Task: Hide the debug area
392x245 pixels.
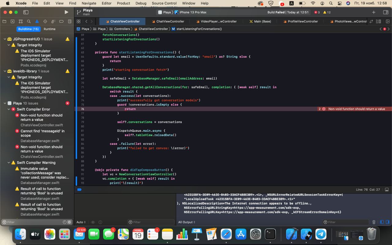Action: [x=386, y=190]
